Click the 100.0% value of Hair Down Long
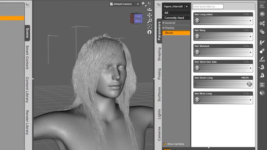 point(245,78)
